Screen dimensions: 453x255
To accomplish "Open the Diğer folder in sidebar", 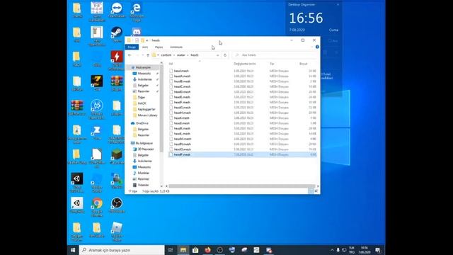I will pos(142,97).
